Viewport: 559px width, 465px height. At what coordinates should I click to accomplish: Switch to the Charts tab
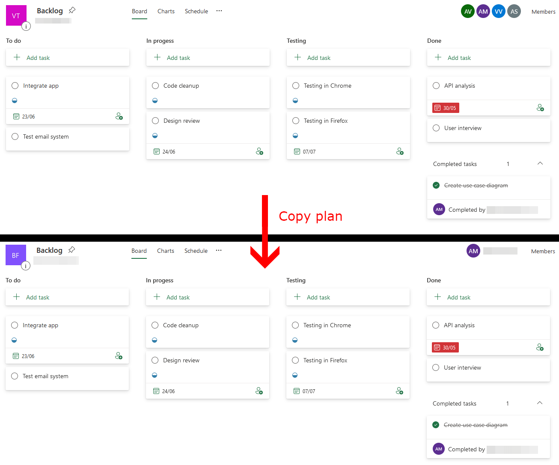click(166, 11)
